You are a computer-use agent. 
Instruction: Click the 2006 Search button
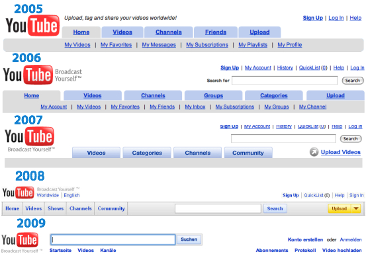point(353,81)
